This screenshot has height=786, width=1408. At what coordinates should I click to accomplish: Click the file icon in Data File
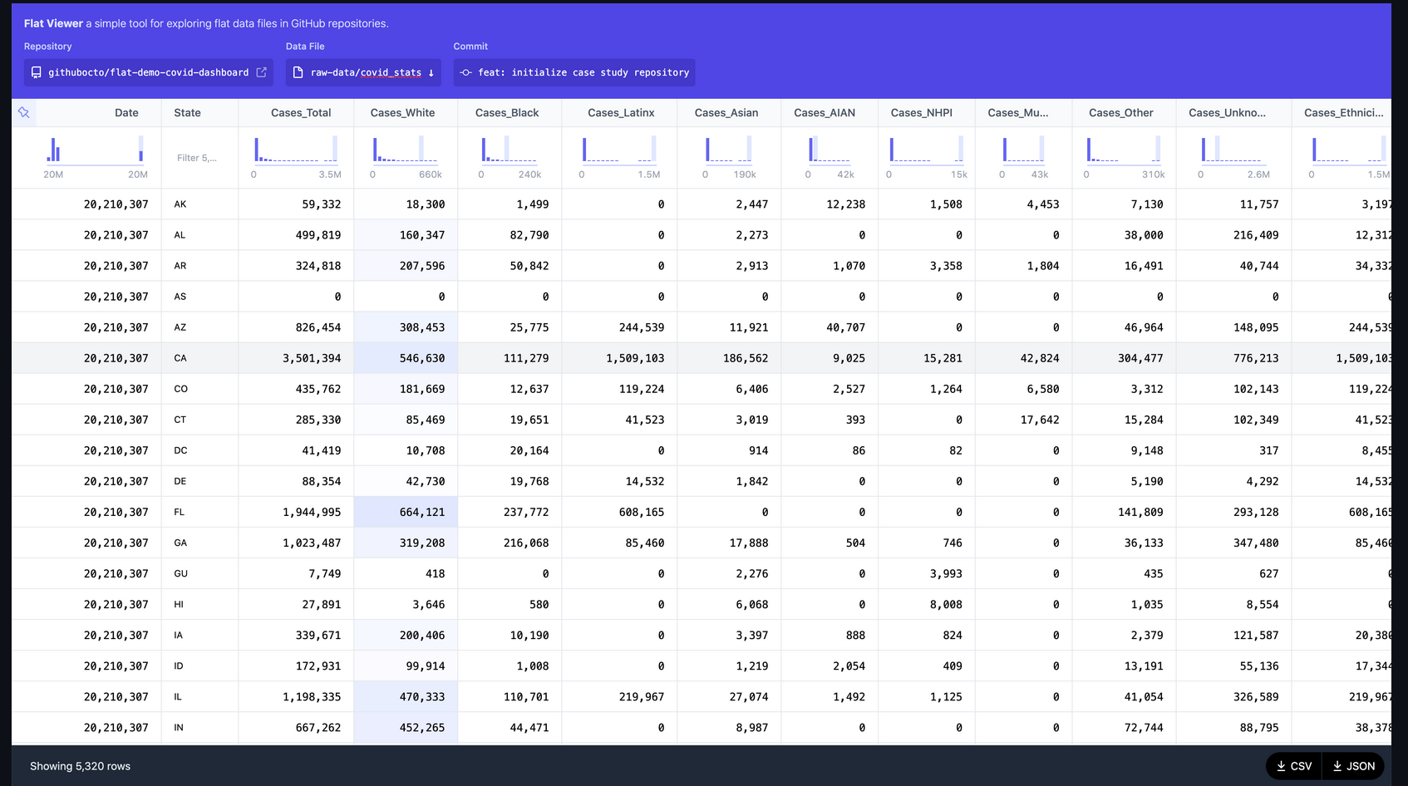298,72
